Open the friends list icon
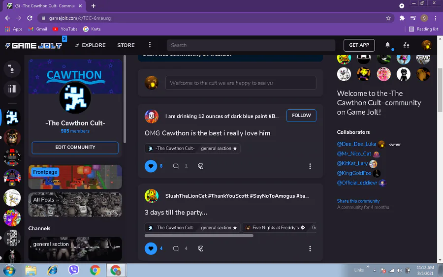Viewport: 443px width, 277px height. [406, 45]
